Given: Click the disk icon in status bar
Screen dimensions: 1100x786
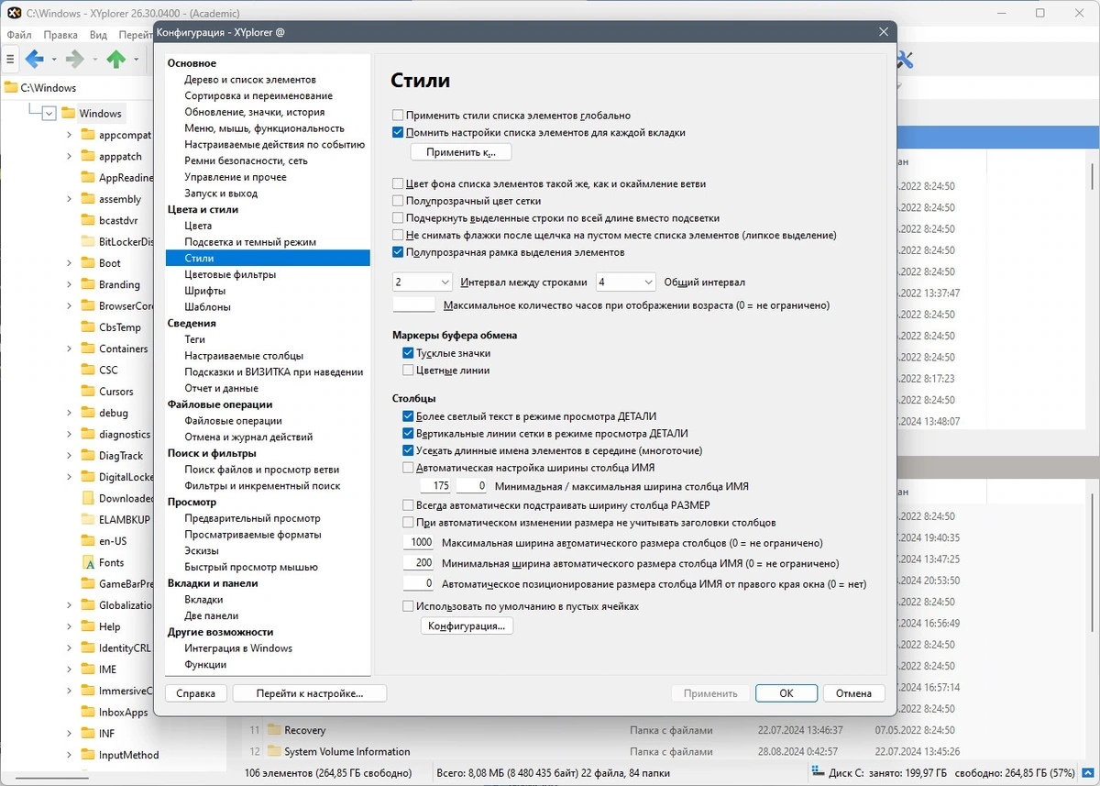Looking at the screenshot, I should click(x=818, y=773).
